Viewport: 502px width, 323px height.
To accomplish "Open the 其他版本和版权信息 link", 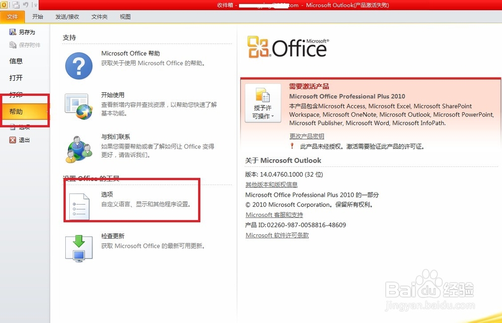I will [x=271, y=185].
